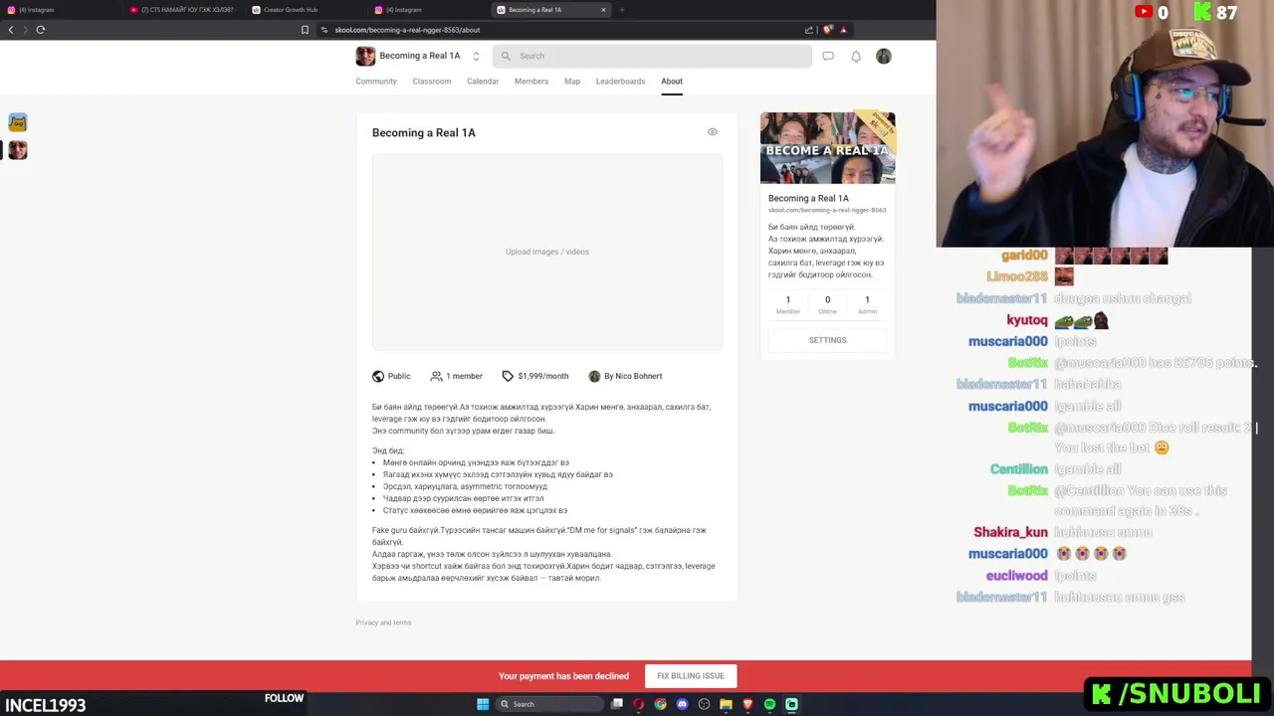Click the Skool search field

(652, 56)
